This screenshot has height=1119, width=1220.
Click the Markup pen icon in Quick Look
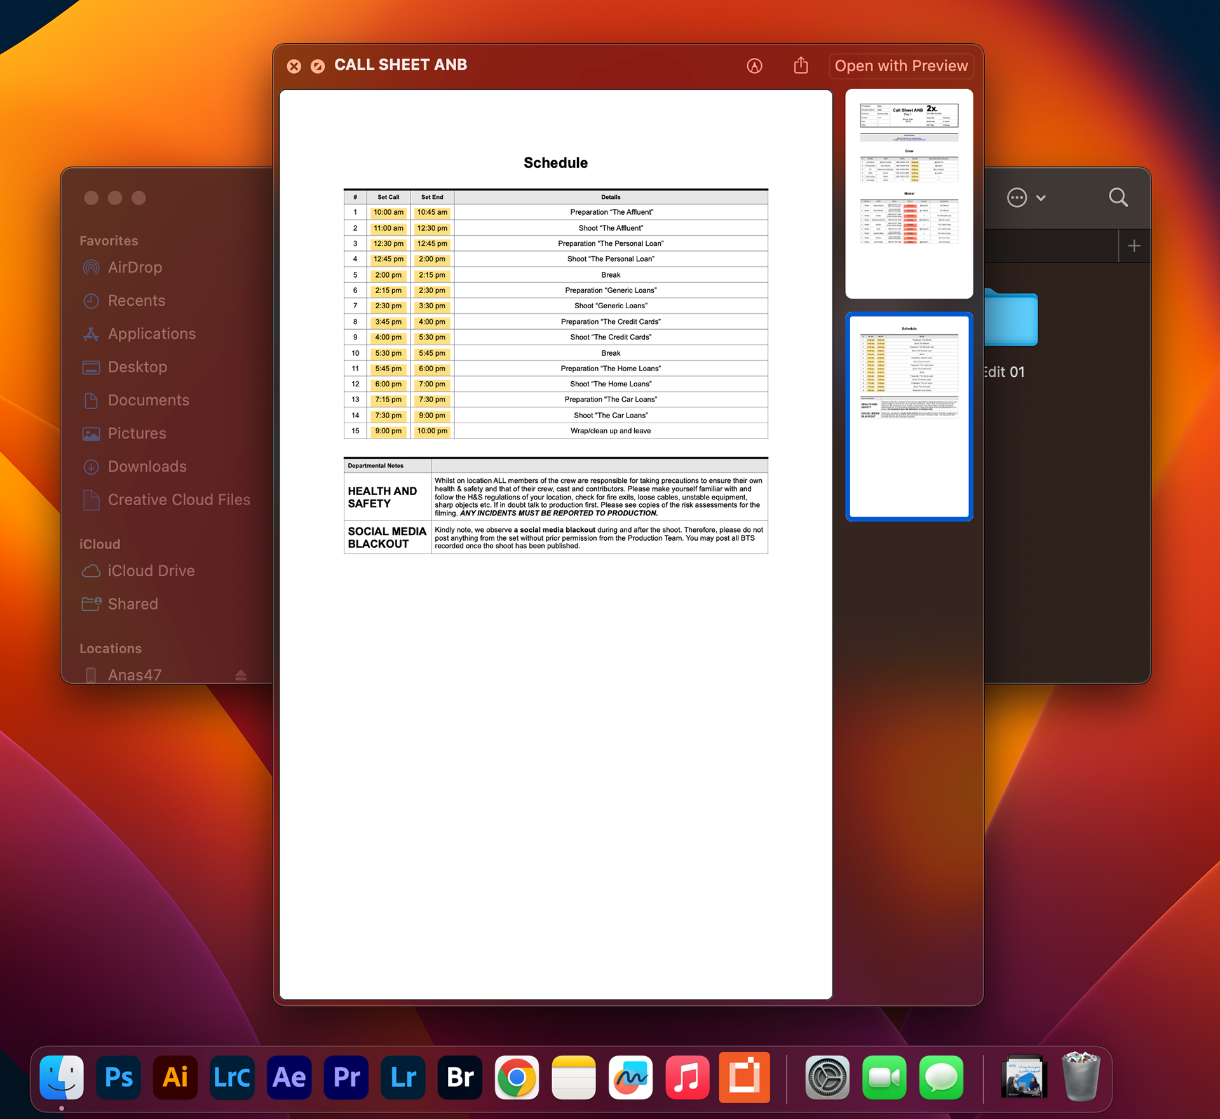(754, 66)
